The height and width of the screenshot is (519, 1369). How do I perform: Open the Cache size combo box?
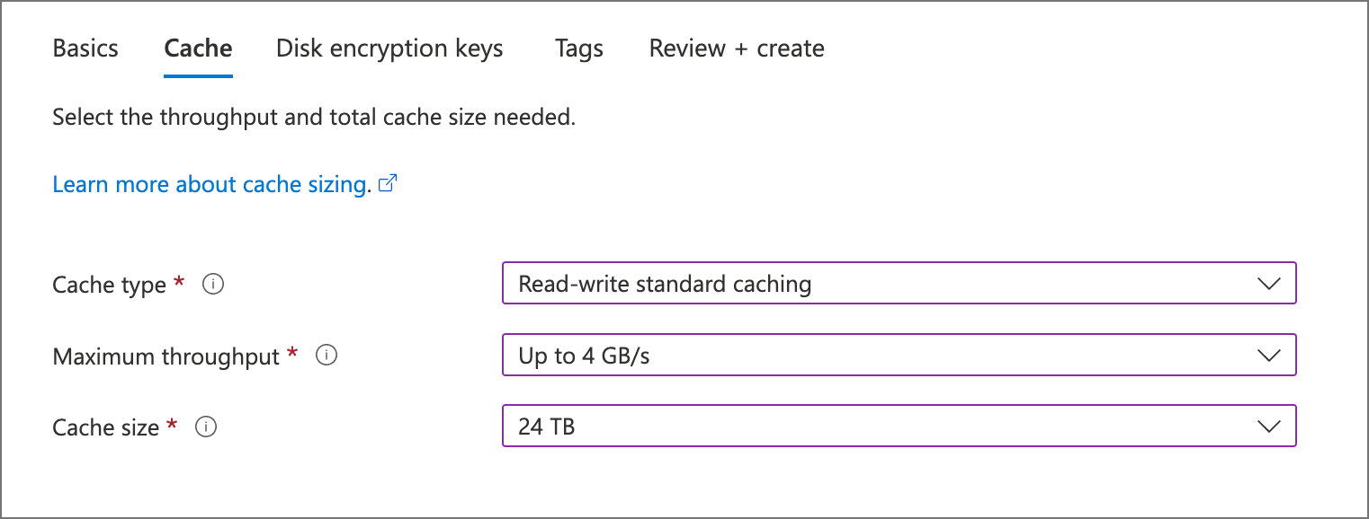(898, 426)
